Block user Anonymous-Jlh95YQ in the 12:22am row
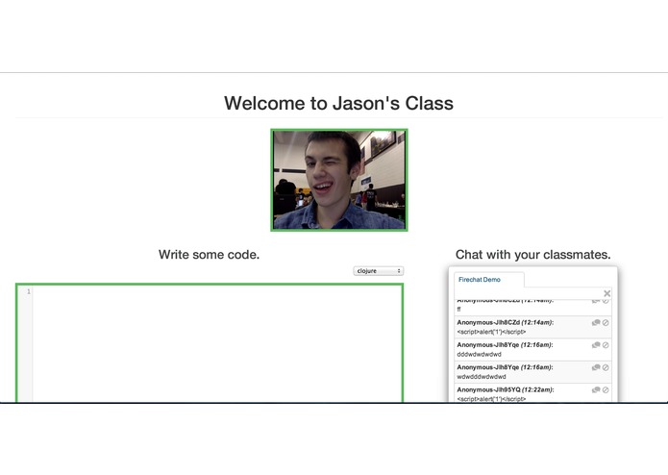Viewport: 668px width, 475px height. [606, 389]
